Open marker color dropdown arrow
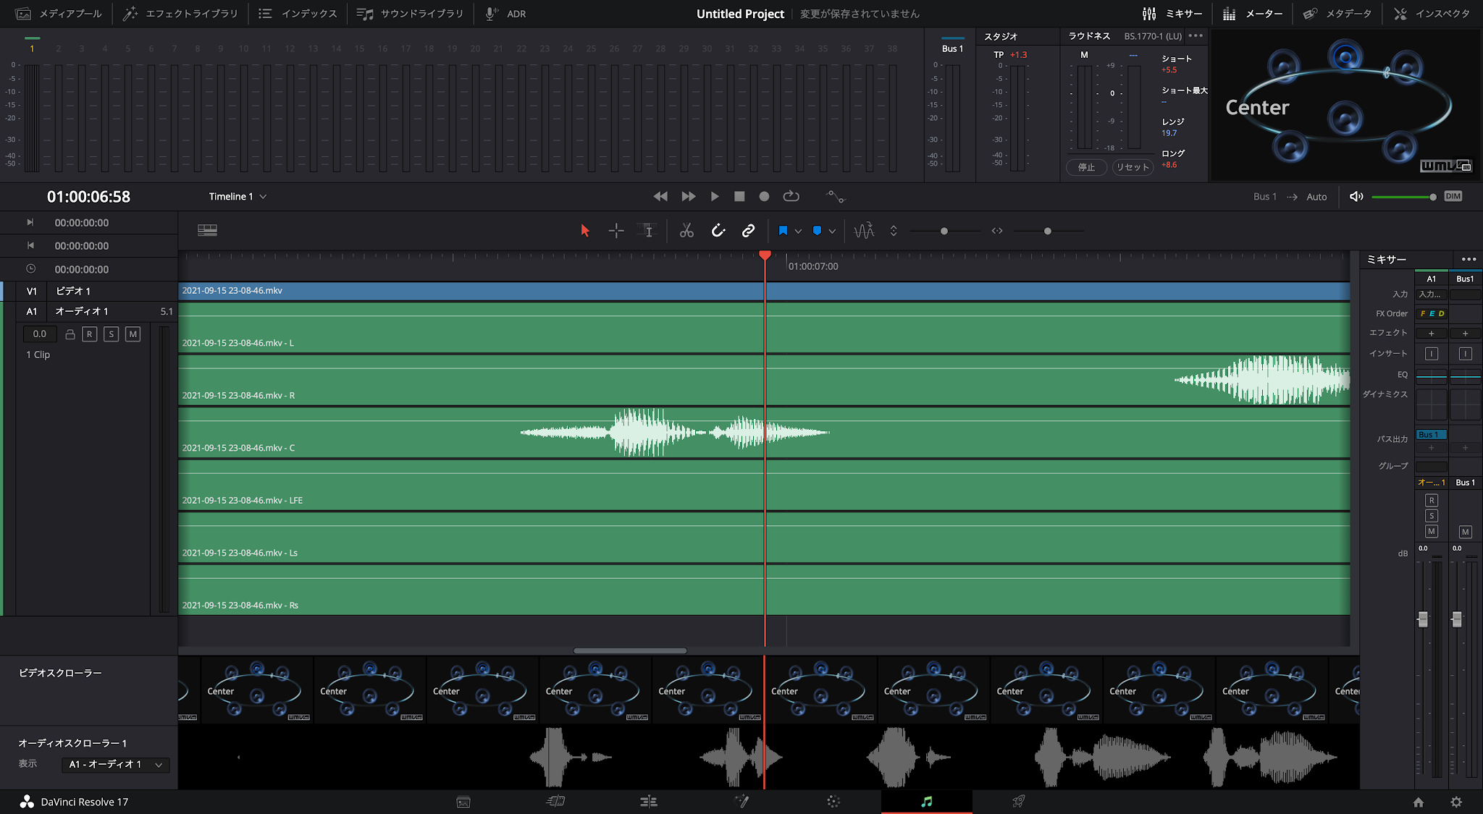Screen dimensions: 1483x814 832,232
